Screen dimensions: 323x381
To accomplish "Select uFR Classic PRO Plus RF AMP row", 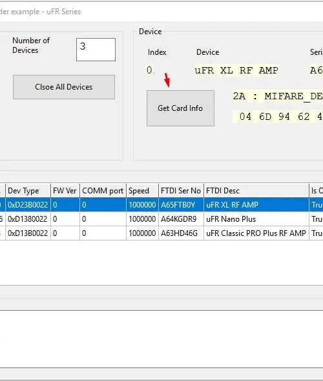I will pos(161,233).
